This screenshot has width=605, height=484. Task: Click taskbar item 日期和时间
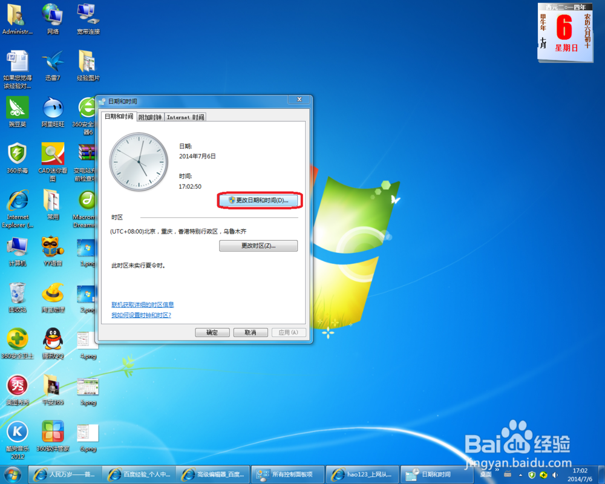[x=437, y=474]
